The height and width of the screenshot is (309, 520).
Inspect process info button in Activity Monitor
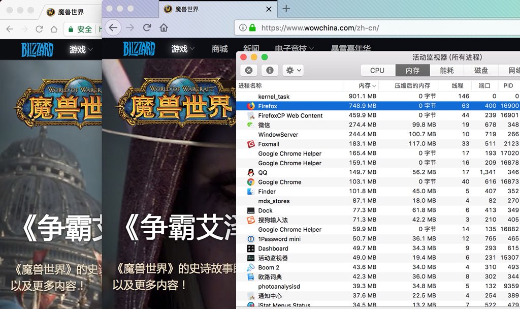coord(270,70)
